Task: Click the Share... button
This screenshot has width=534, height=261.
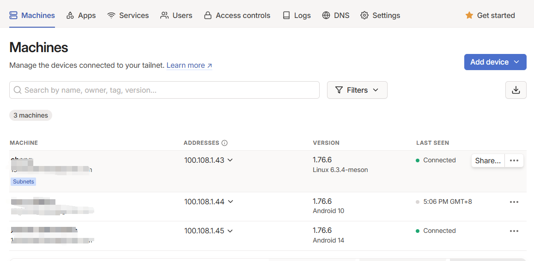Action: tap(488, 160)
